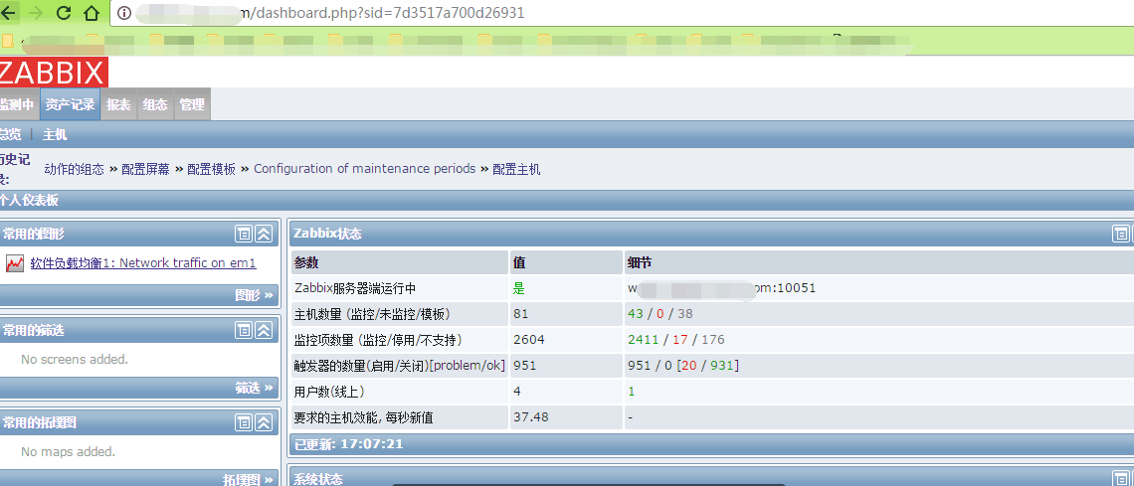Click graph icon beside 软件负载均衡1 link
The image size is (1134, 486).
[x=15, y=263]
